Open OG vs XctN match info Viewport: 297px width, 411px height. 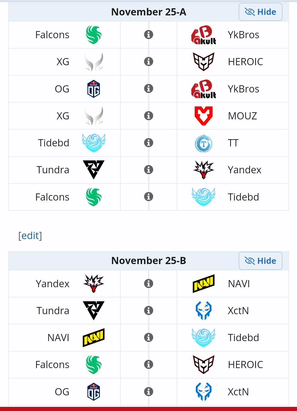(x=148, y=391)
